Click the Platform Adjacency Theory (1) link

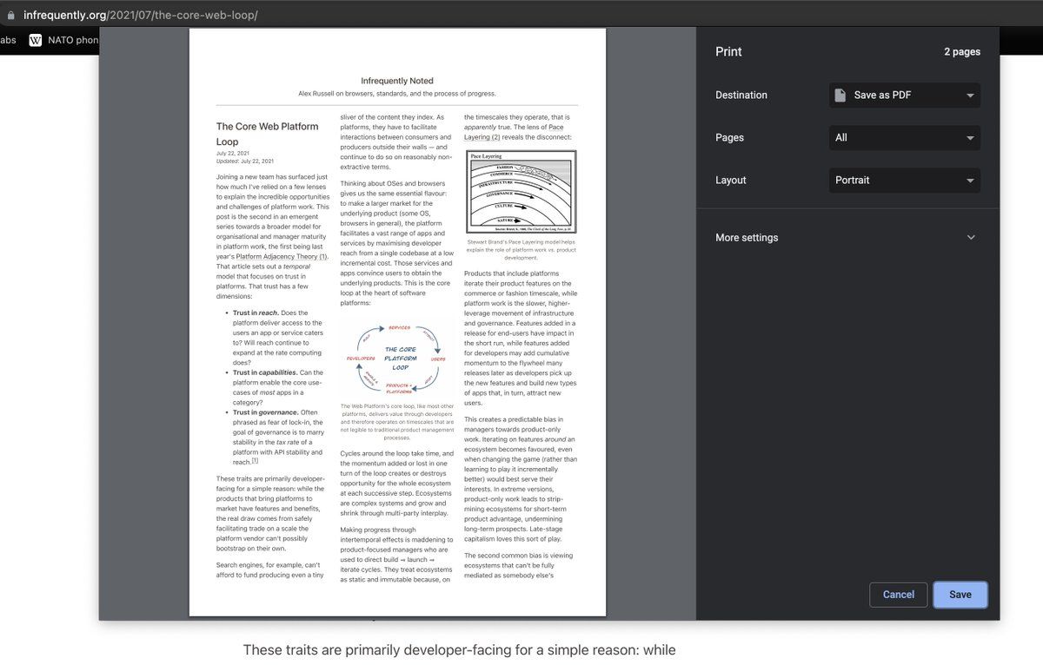tap(282, 257)
